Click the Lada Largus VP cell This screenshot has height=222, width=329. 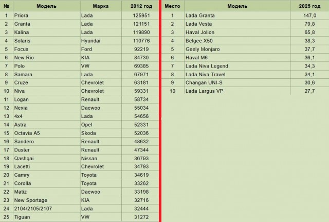click(237, 91)
